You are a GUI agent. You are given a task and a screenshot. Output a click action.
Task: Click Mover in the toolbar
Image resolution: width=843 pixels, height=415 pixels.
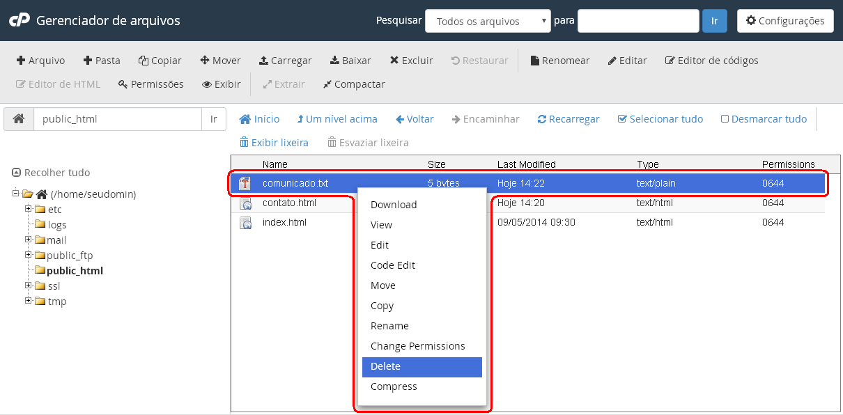[x=220, y=61]
